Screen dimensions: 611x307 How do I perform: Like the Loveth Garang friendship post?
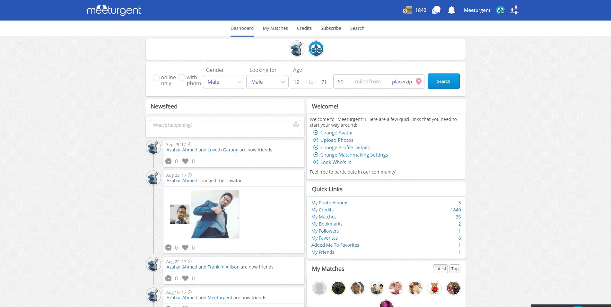(185, 161)
